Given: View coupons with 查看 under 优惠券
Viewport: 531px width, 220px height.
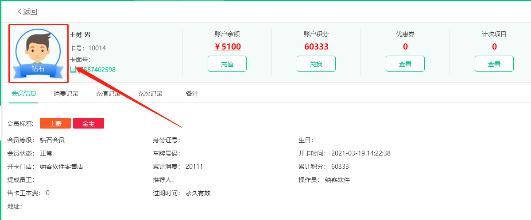Looking at the screenshot, I should click(405, 64).
